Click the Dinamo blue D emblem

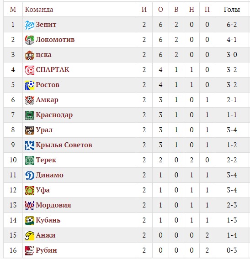pos(30,175)
